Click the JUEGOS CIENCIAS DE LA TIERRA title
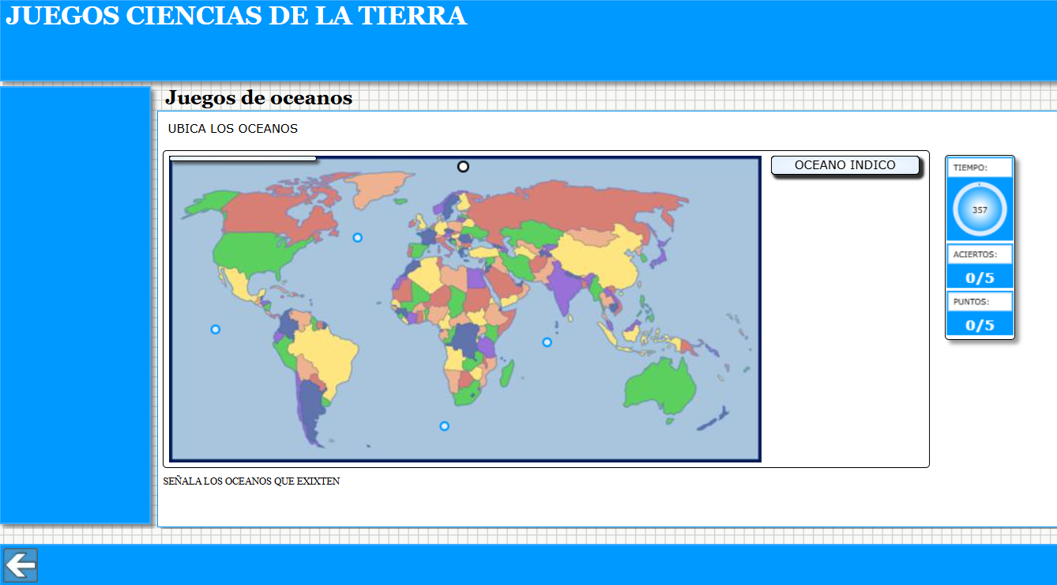Image resolution: width=1057 pixels, height=585 pixels. coord(236,16)
